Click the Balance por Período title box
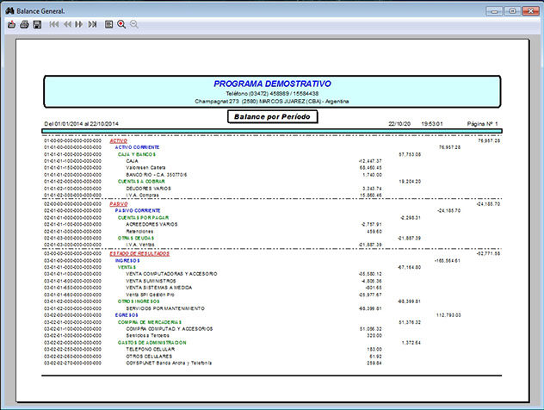Screen dimensions: 544x410 pyautogui.click(x=273, y=116)
